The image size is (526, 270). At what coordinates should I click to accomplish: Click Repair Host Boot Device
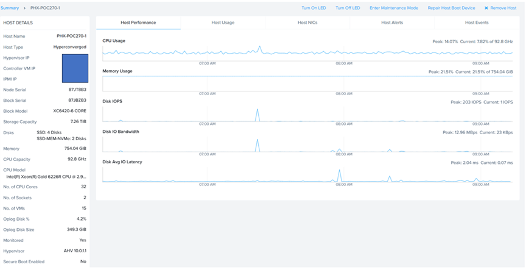pyautogui.click(x=451, y=8)
